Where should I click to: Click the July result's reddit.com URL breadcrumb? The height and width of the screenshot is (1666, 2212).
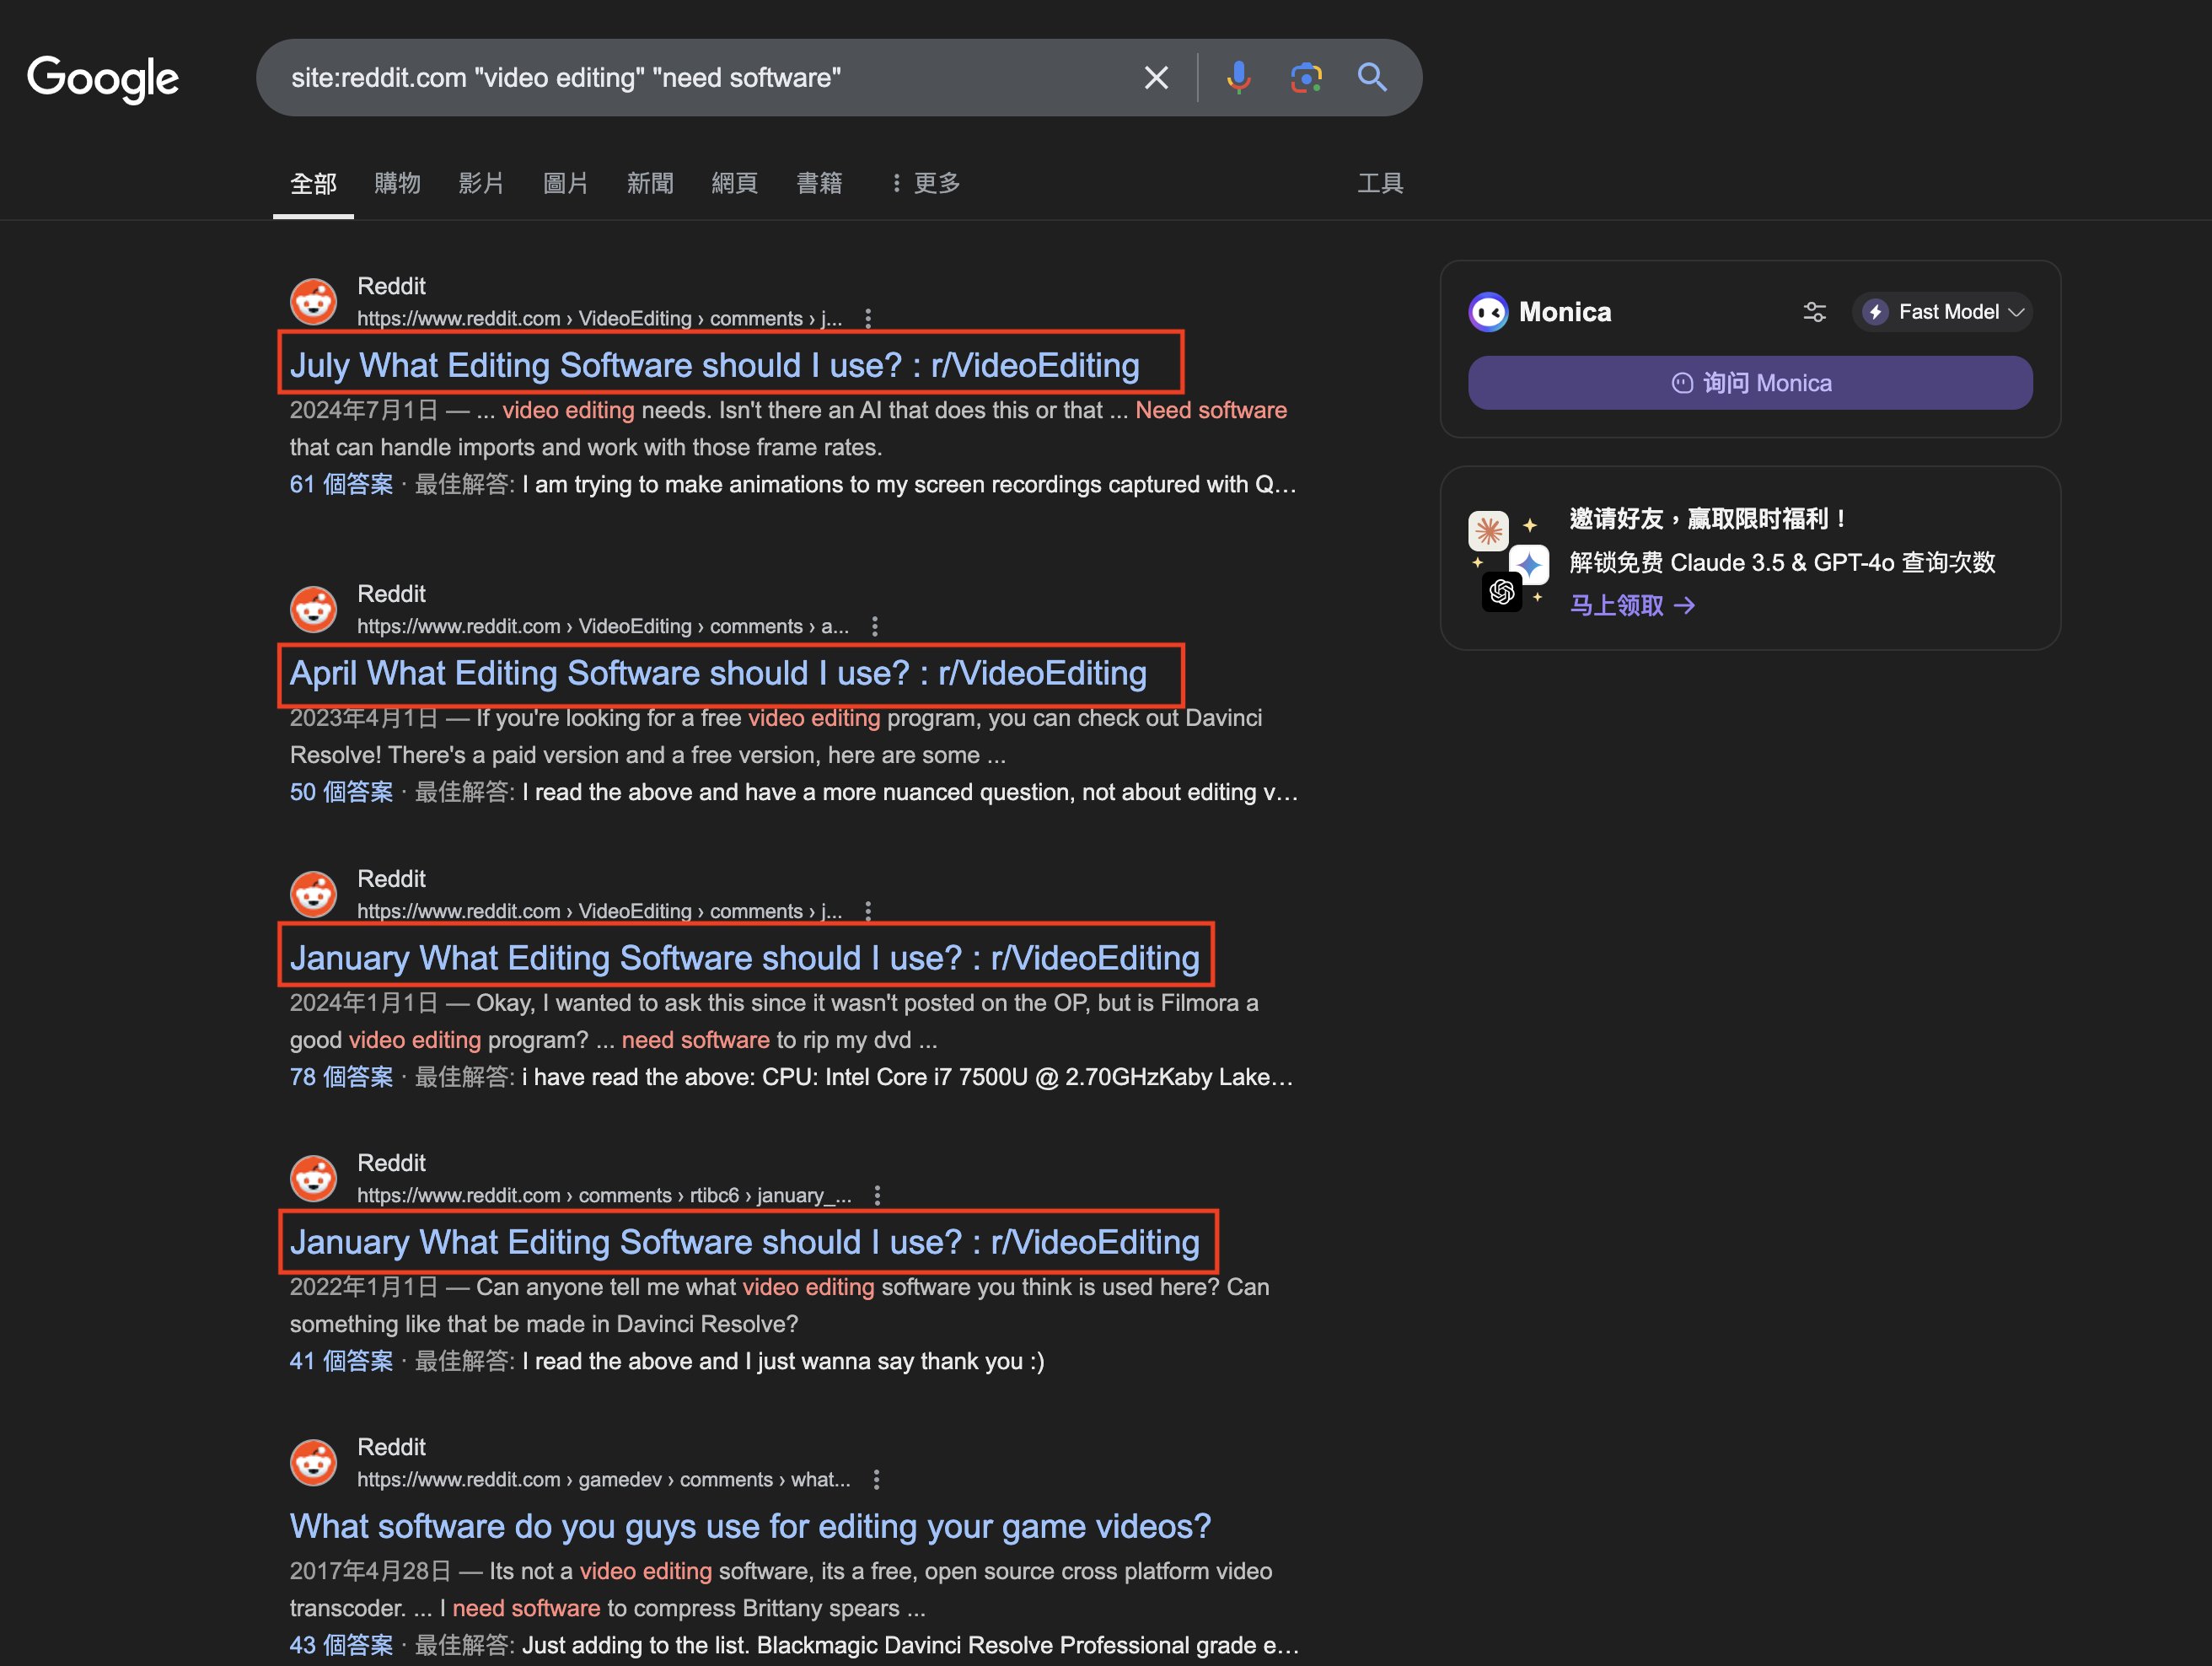click(600, 318)
